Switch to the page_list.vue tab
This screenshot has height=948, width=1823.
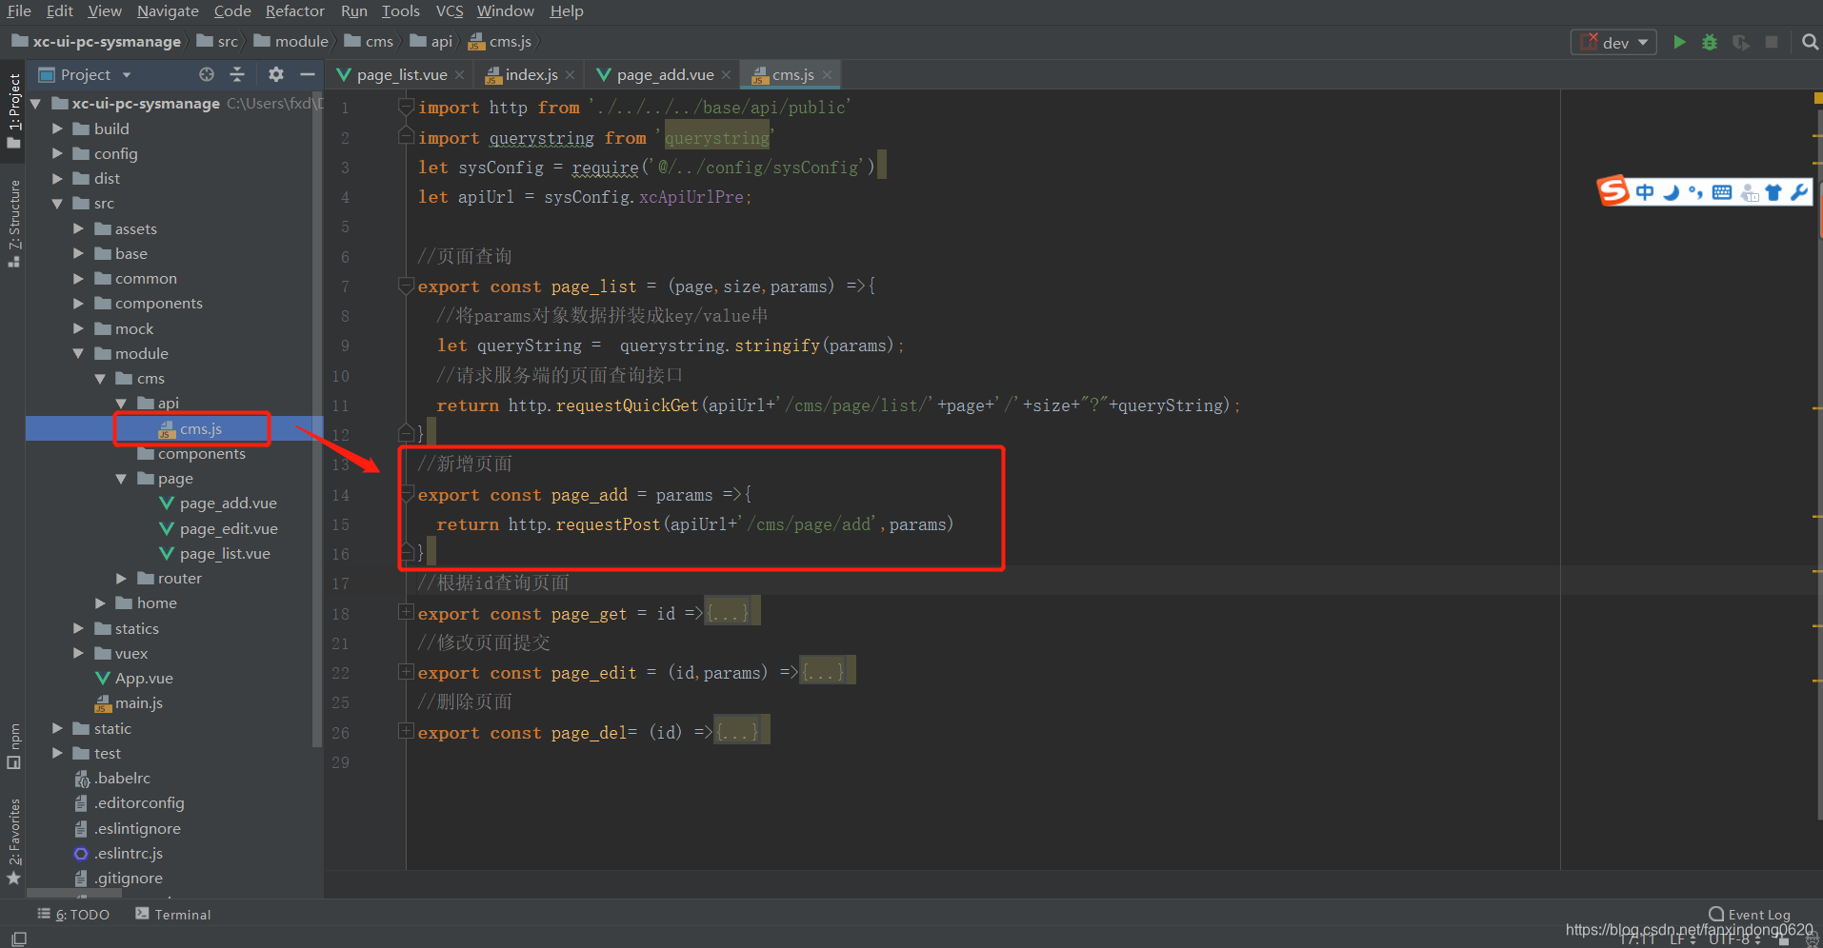(401, 75)
